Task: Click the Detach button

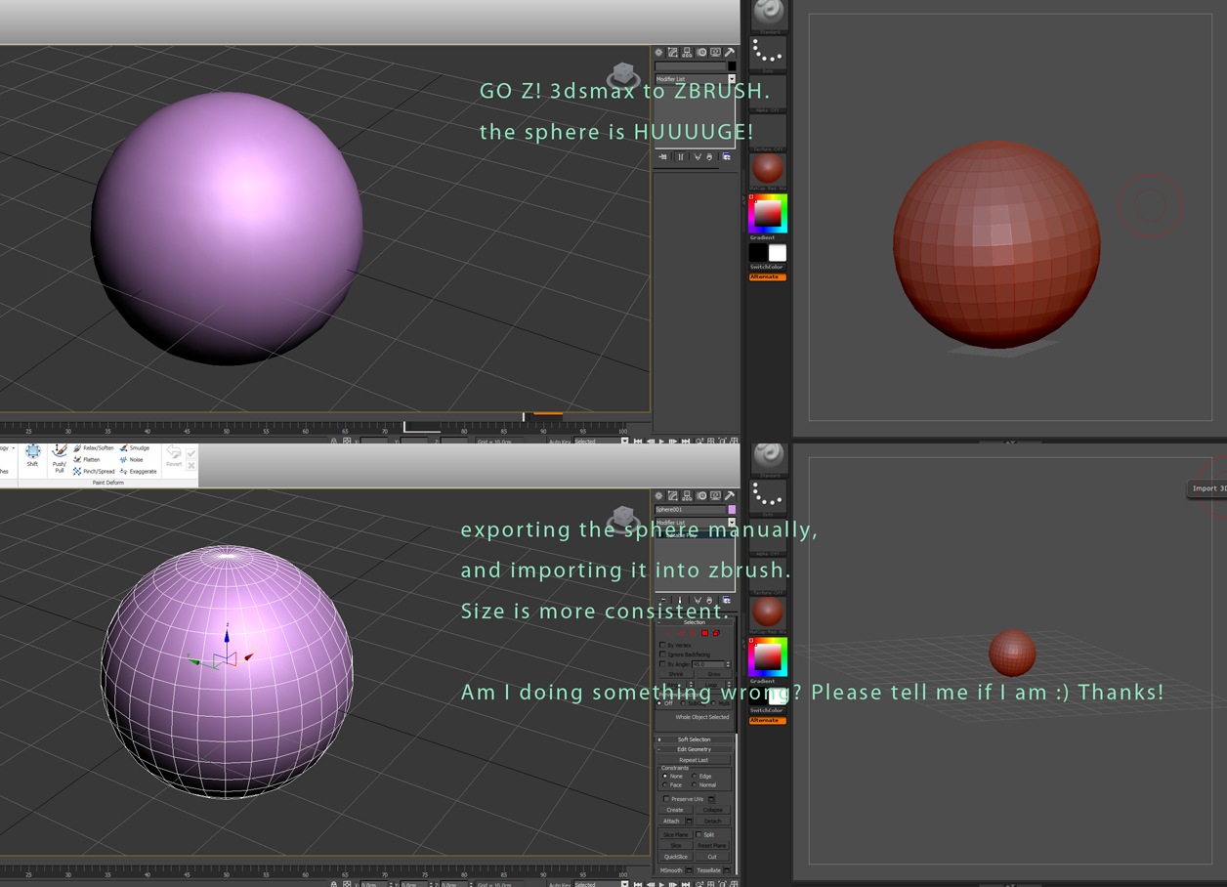Action: click(x=713, y=822)
